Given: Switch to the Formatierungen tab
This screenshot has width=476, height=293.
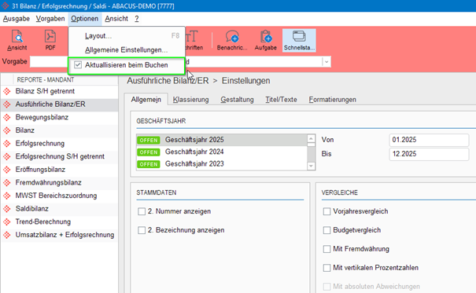Looking at the screenshot, I should tap(332, 100).
